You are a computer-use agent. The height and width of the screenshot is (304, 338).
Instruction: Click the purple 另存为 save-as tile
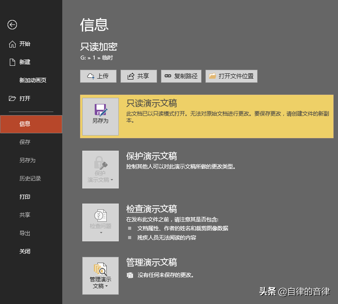coord(101,116)
